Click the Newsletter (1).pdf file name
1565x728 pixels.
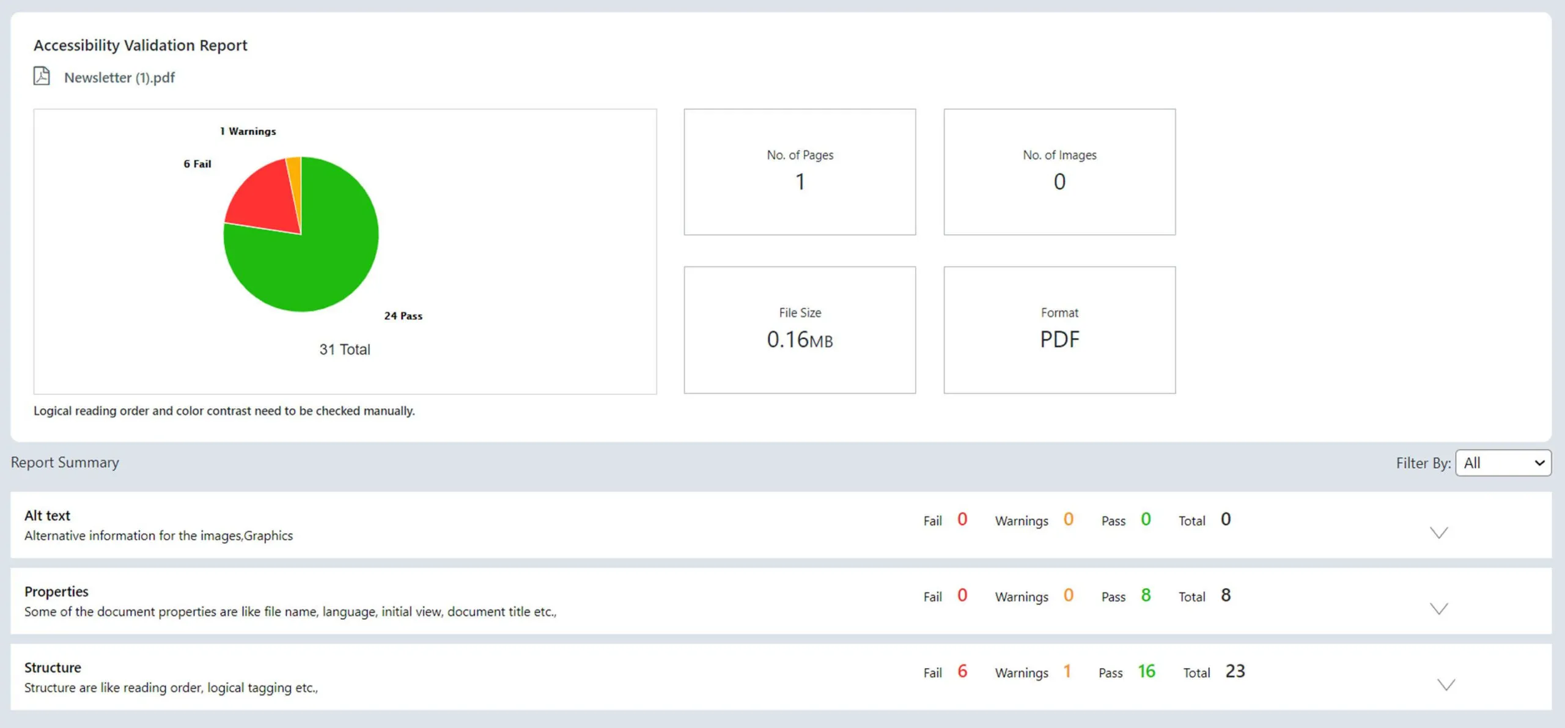(x=119, y=78)
